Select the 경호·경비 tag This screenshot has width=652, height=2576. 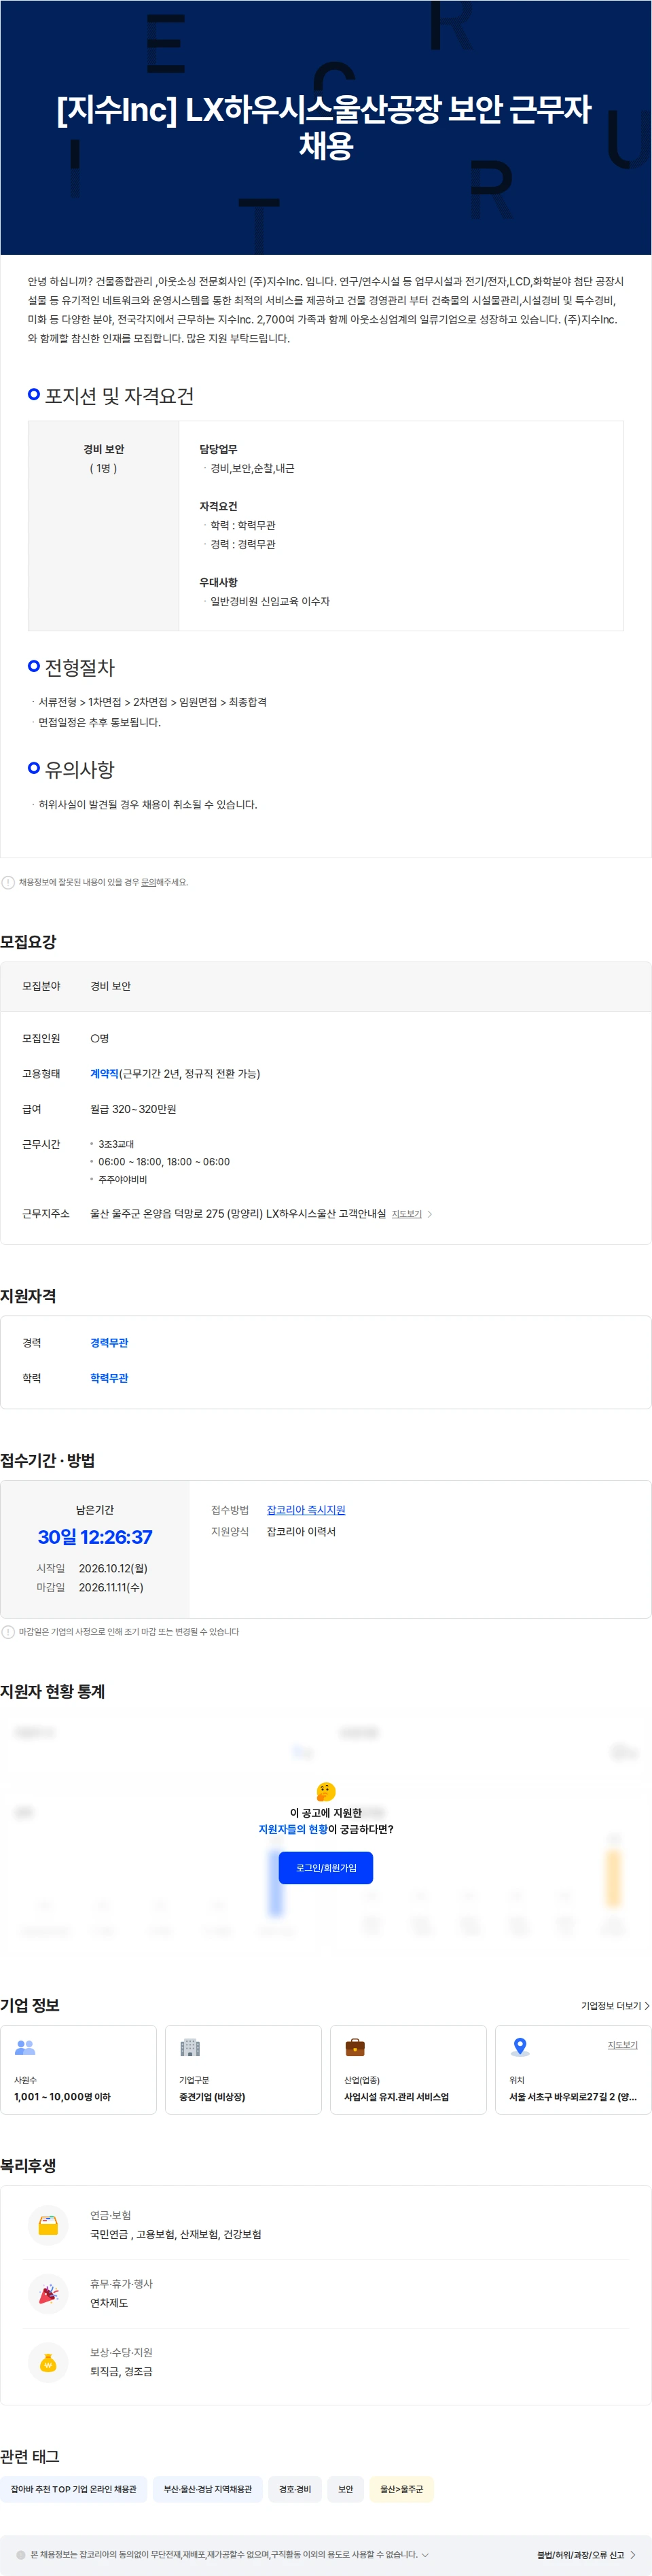tap(295, 2488)
